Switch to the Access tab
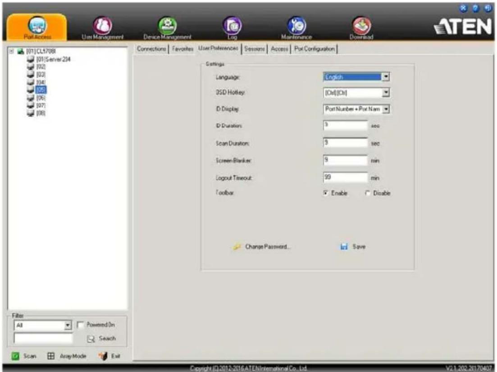Viewport: 497px width, 372px height. pos(279,49)
